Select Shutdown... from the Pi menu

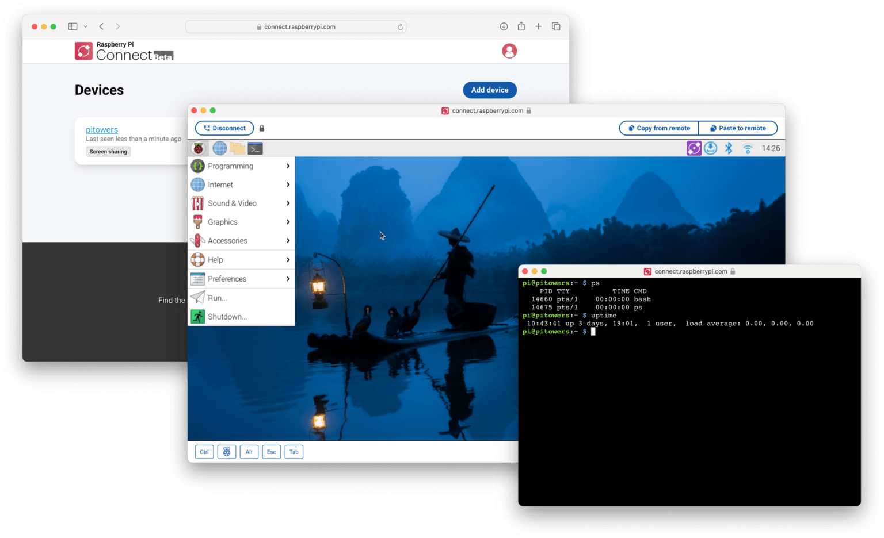[x=241, y=317]
